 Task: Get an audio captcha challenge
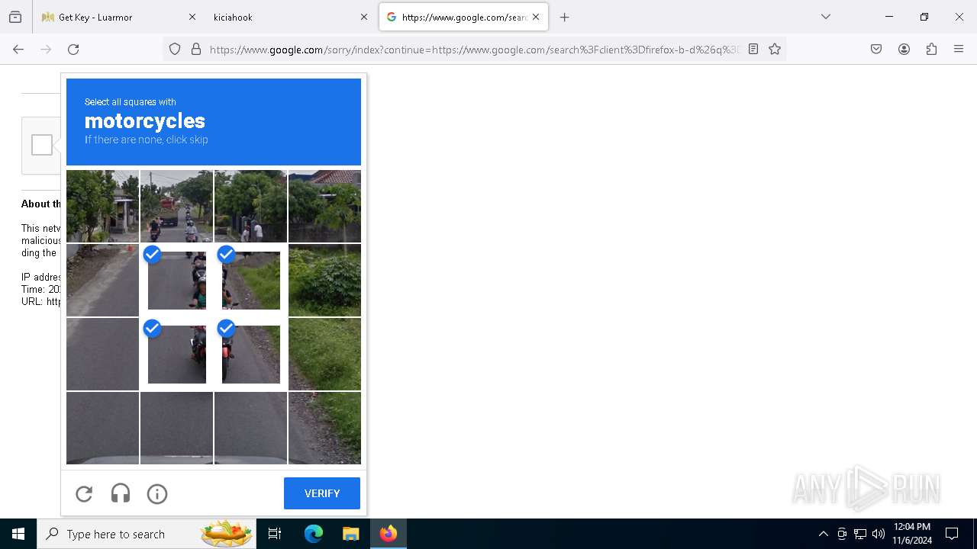pyautogui.click(x=121, y=494)
